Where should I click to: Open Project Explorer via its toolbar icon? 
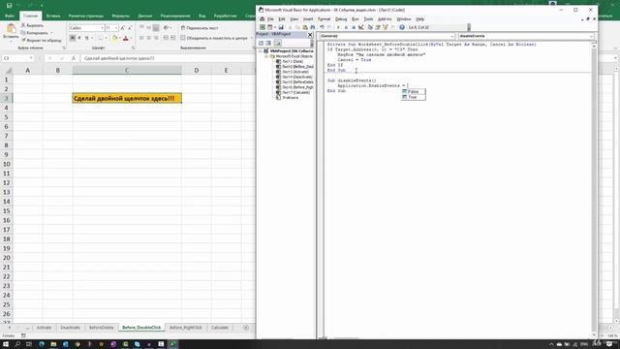(x=370, y=27)
